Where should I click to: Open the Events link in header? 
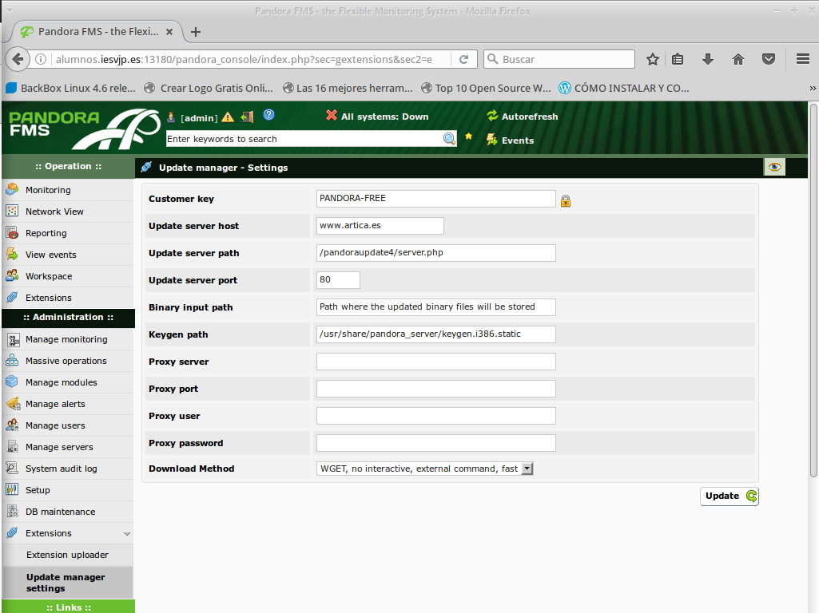(x=517, y=140)
